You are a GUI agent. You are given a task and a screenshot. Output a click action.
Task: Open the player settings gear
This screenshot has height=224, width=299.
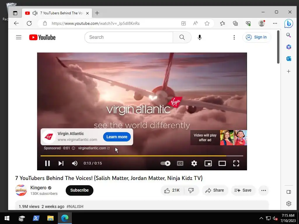(x=194, y=163)
